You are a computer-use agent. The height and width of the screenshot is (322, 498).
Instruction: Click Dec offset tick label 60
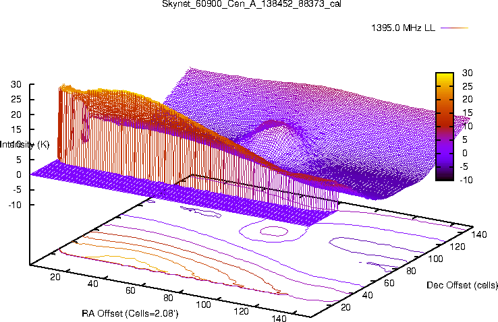[x=389, y=283]
